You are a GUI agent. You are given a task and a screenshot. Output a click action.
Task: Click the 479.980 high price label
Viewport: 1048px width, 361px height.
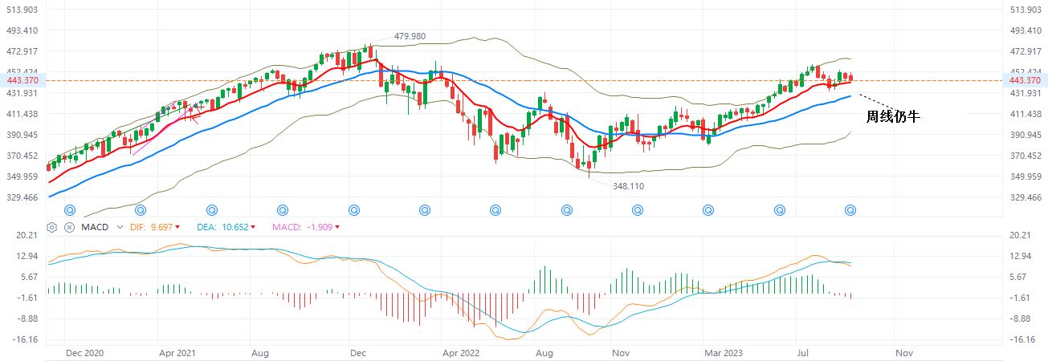click(x=410, y=37)
